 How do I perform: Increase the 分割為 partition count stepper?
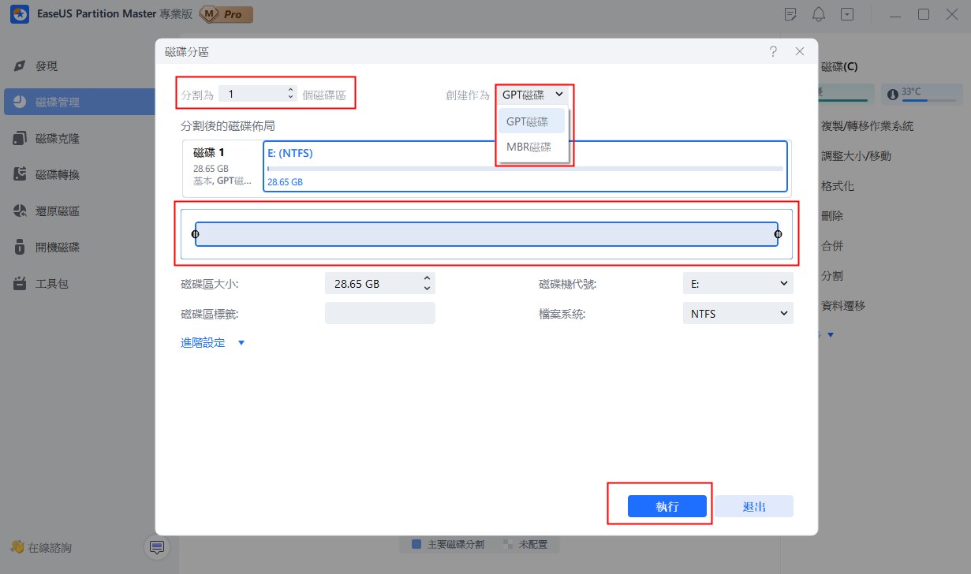(x=291, y=90)
